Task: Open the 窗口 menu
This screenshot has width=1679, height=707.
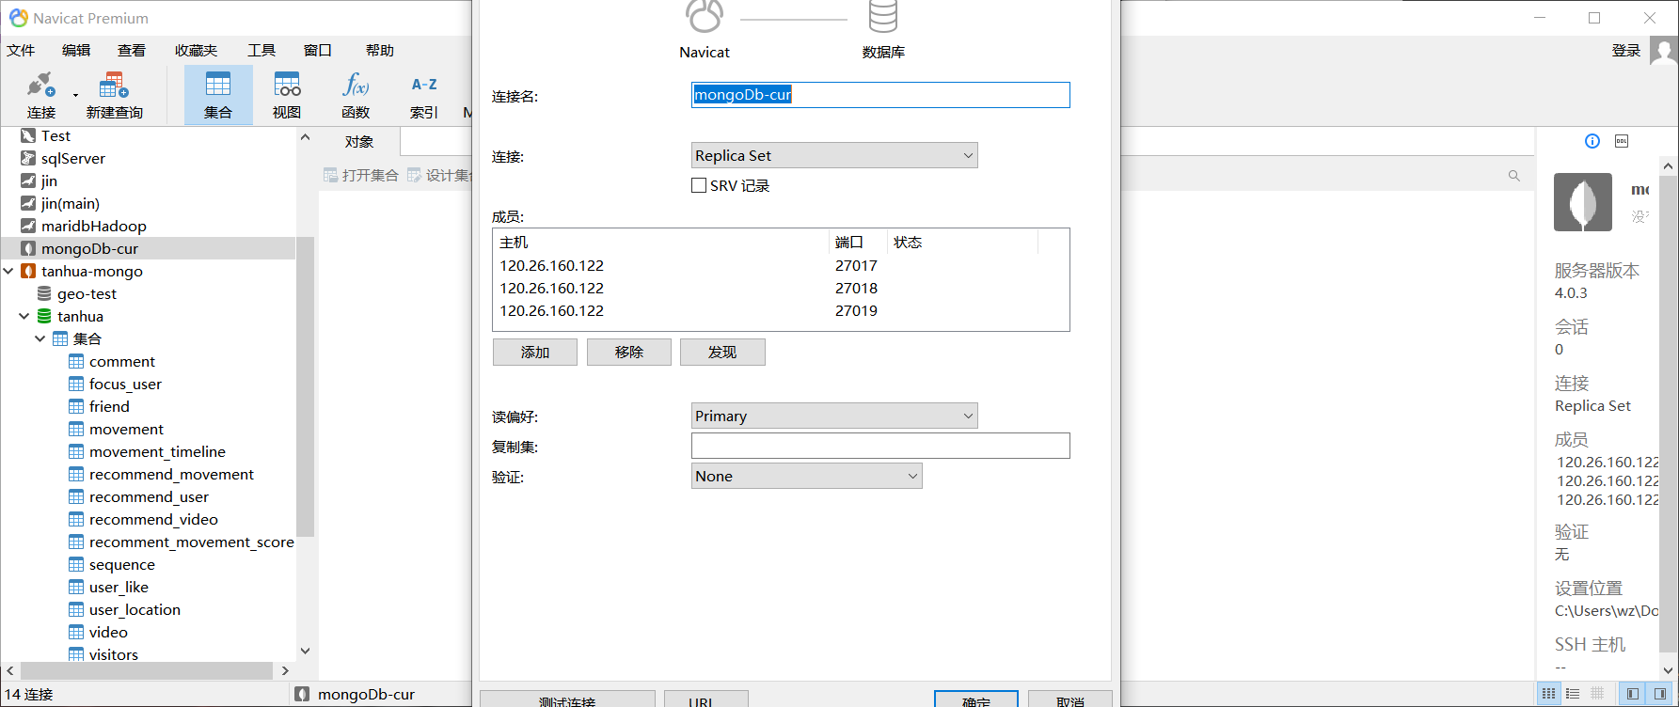Action: pos(318,51)
